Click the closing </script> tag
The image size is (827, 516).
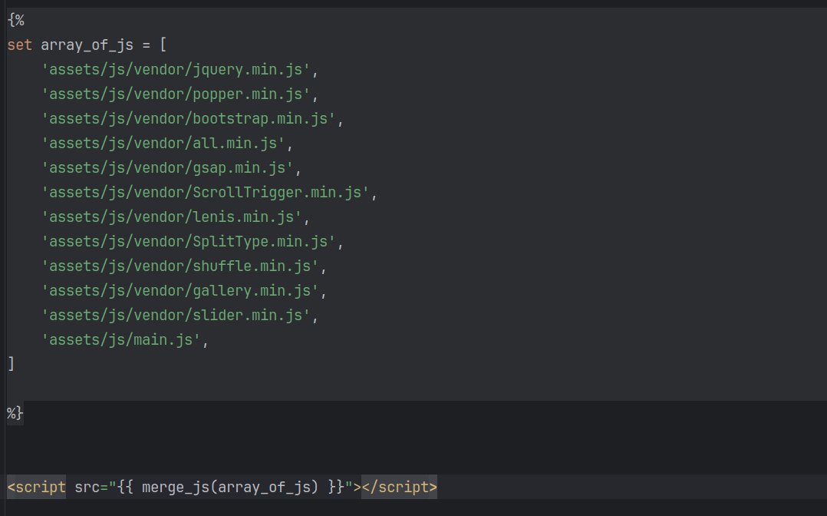(399, 487)
